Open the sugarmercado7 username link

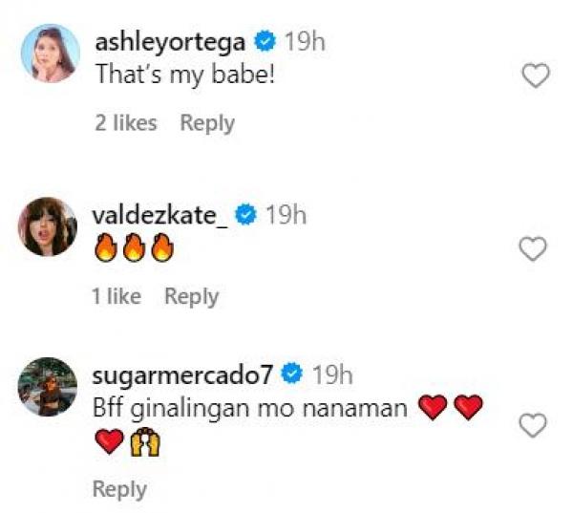pos(185,374)
